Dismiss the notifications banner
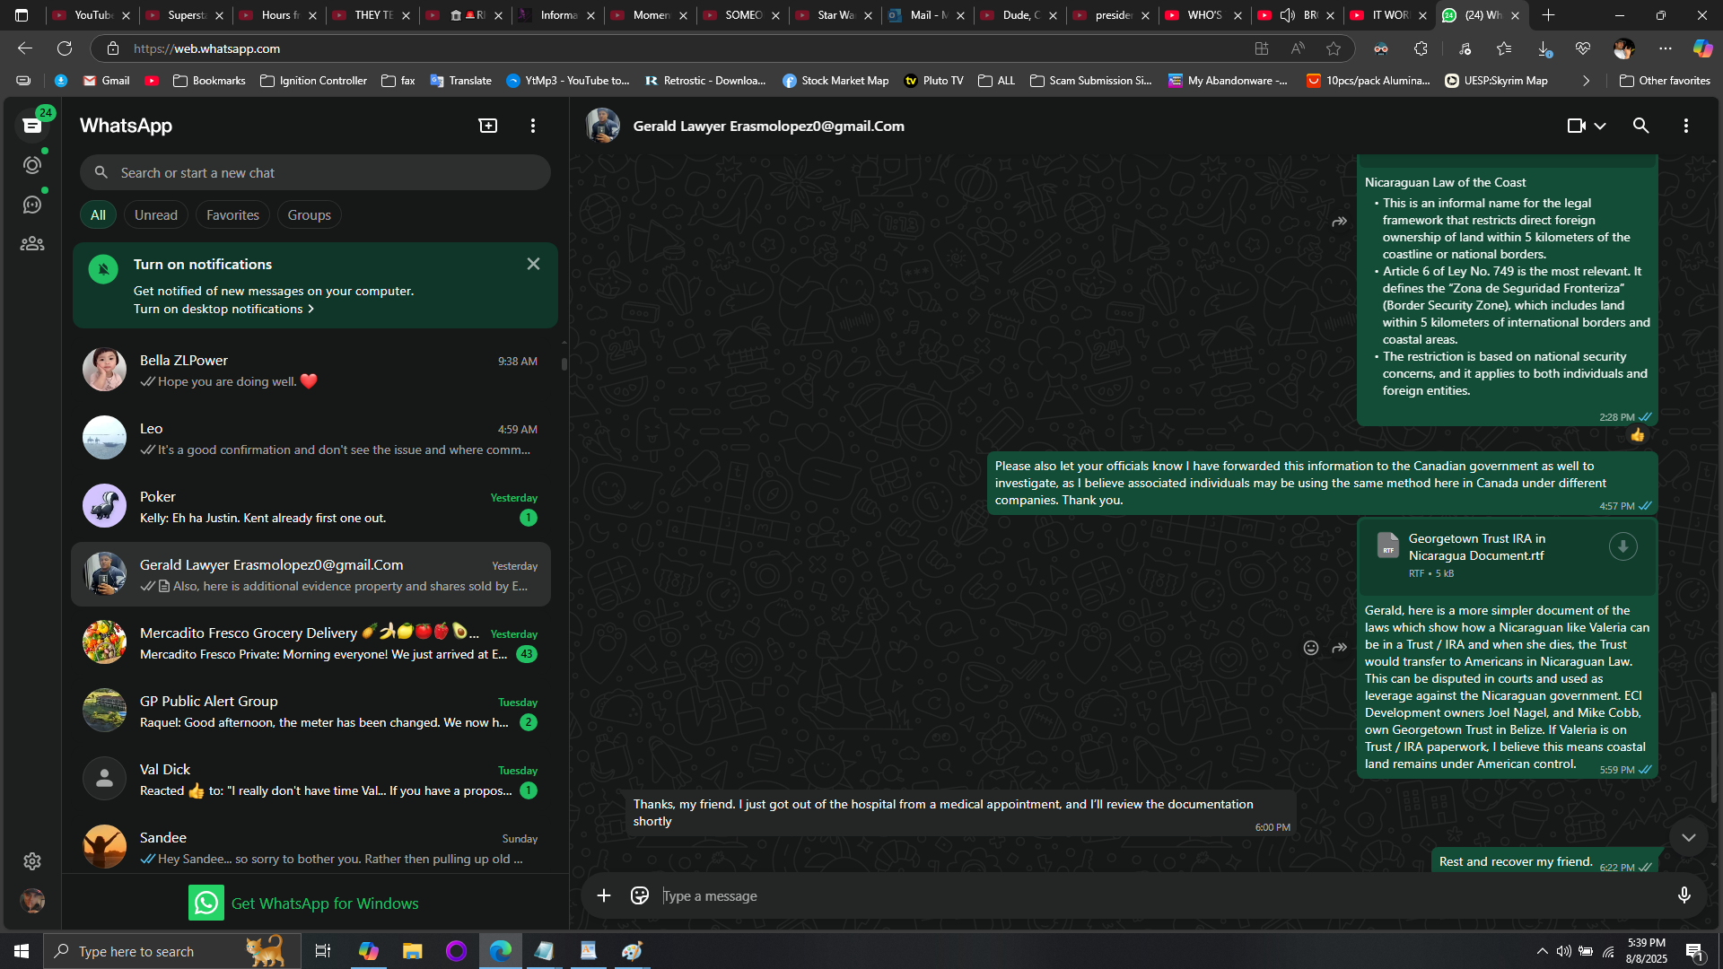 [533, 264]
